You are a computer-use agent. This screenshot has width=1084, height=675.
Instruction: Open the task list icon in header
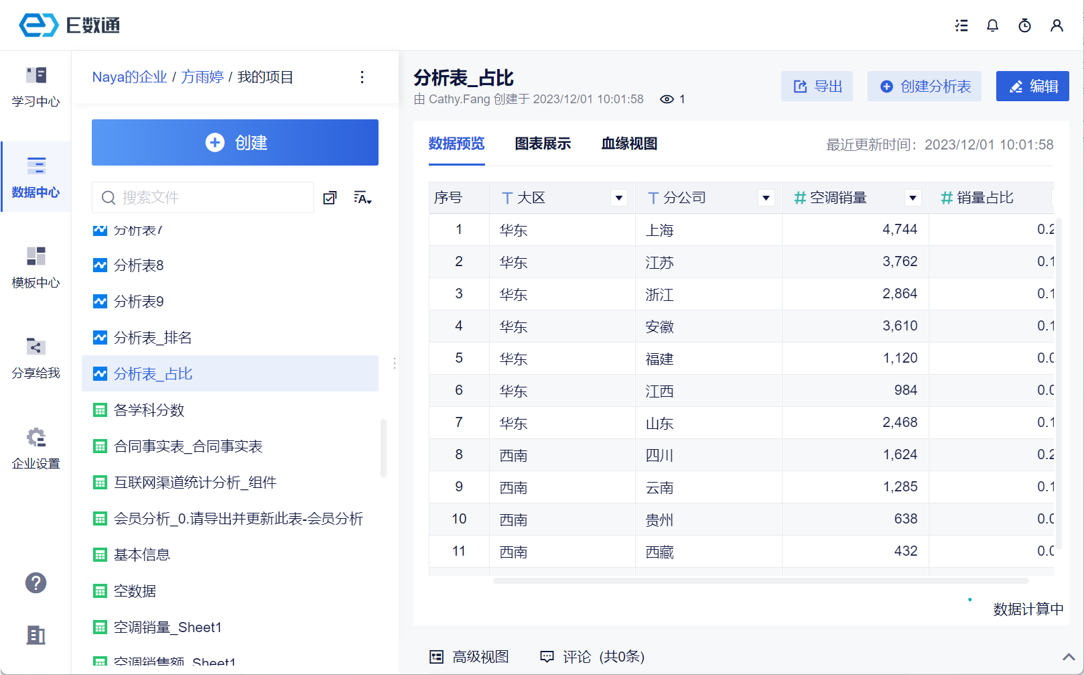(x=961, y=25)
